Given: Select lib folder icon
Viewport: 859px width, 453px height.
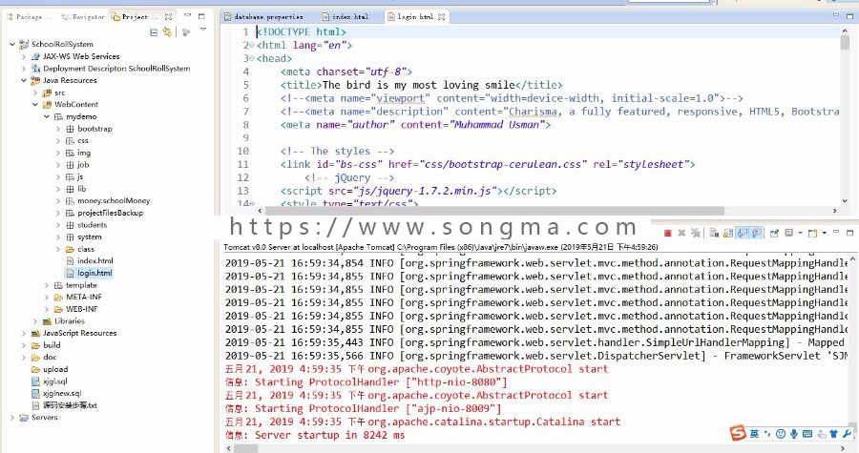Looking at the screenshot, I should pos(70,189).
